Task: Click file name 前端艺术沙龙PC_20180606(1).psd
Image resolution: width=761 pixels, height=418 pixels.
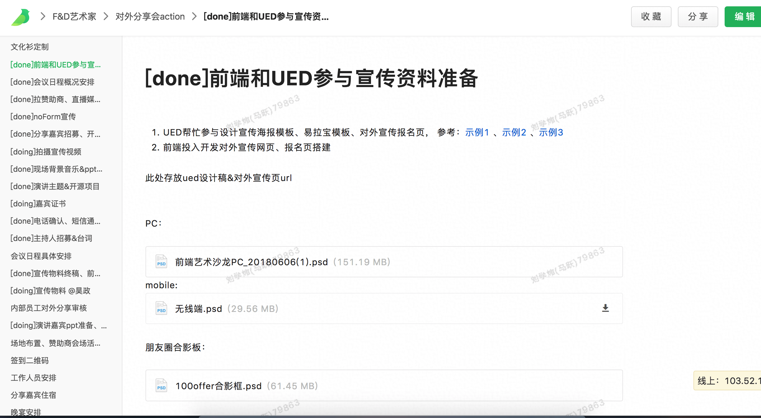Action: (x=251, y=262)
